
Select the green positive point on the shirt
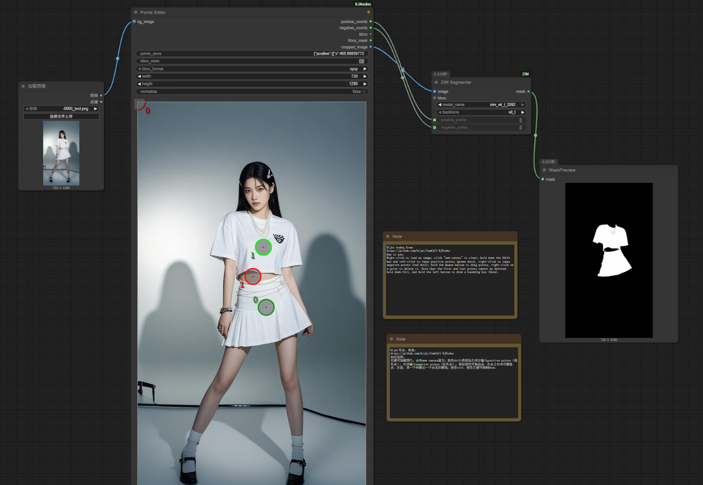pyautogui.click(x=263, y=247)
